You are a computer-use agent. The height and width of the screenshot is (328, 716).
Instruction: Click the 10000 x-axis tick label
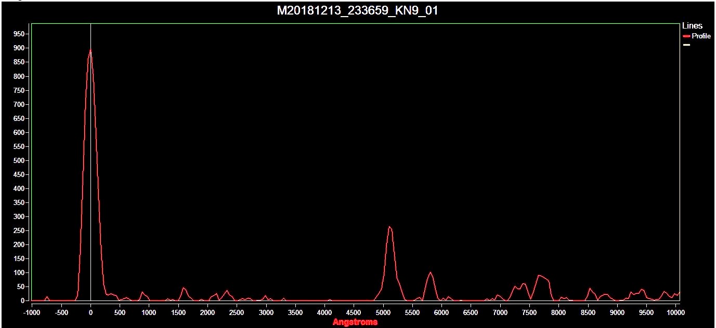pos(675,312)
